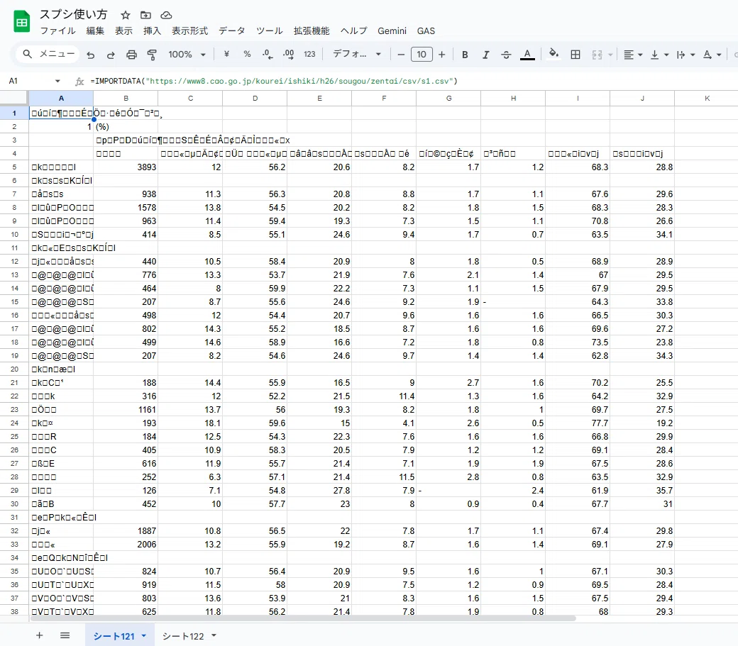This screenshot has height=646, width=738.
Task: Click the redo arrow icon
Action: tap(111, 55)
